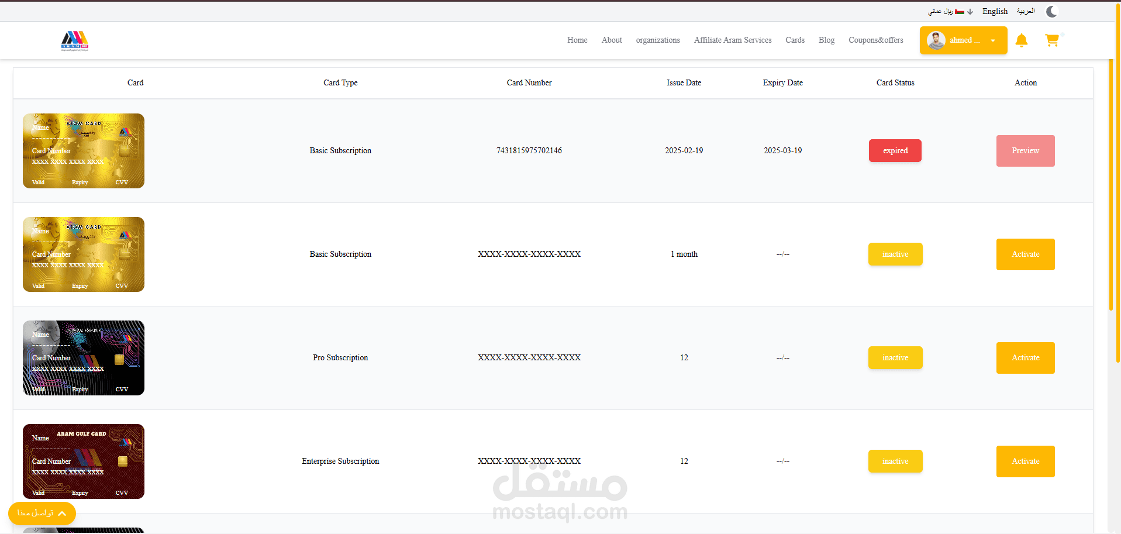This screenshot has width=1121, height=534.
Task: Expand the orange contact us chat widget
Action: coord(42,514)
